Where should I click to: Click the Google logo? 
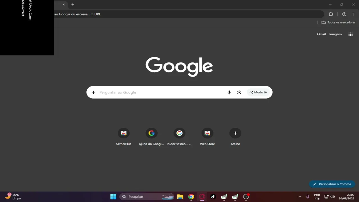(x=179, y=67)
